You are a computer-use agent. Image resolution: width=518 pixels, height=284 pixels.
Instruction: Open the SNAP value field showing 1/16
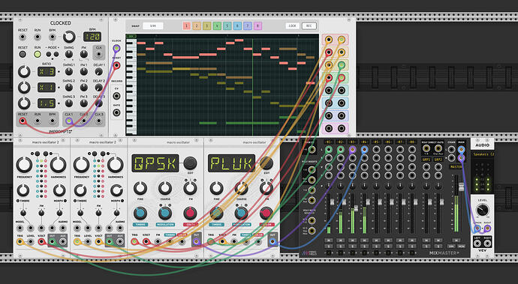pos(153,25)
